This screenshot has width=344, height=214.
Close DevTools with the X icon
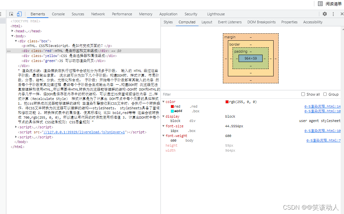342,14
